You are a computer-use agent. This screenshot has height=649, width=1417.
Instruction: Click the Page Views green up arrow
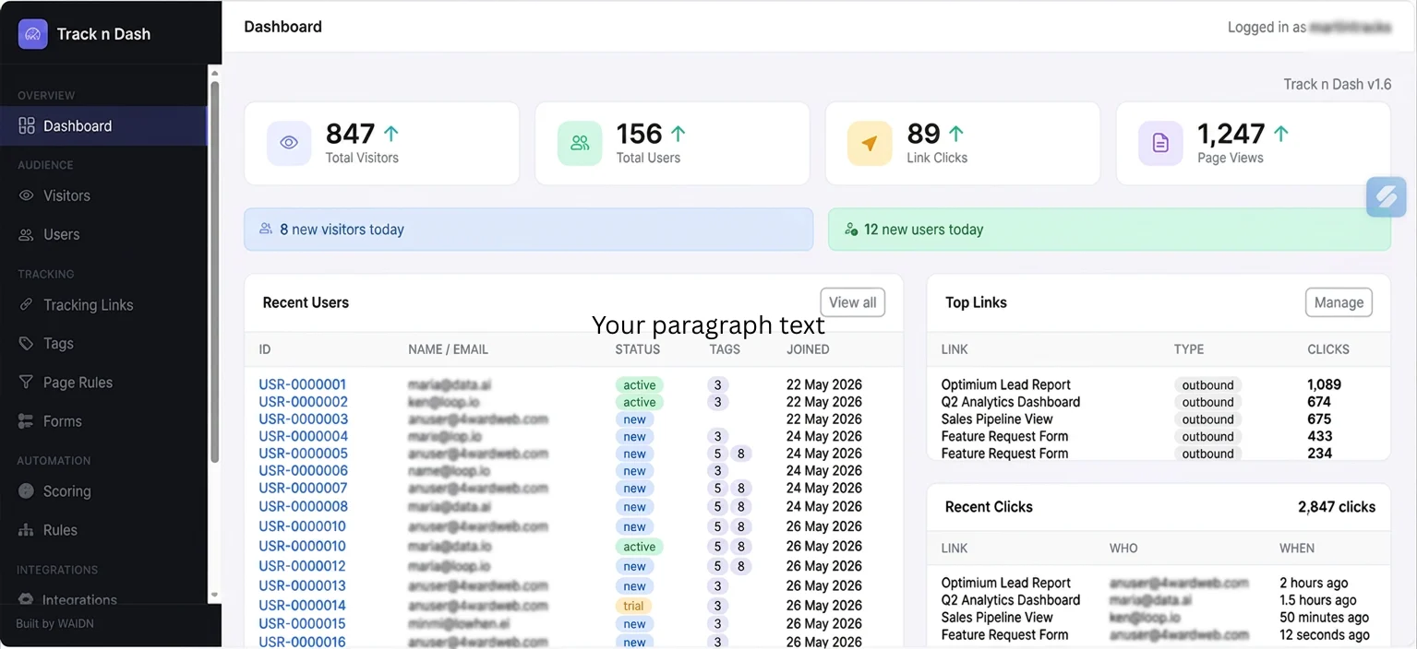click(1280, 134)
